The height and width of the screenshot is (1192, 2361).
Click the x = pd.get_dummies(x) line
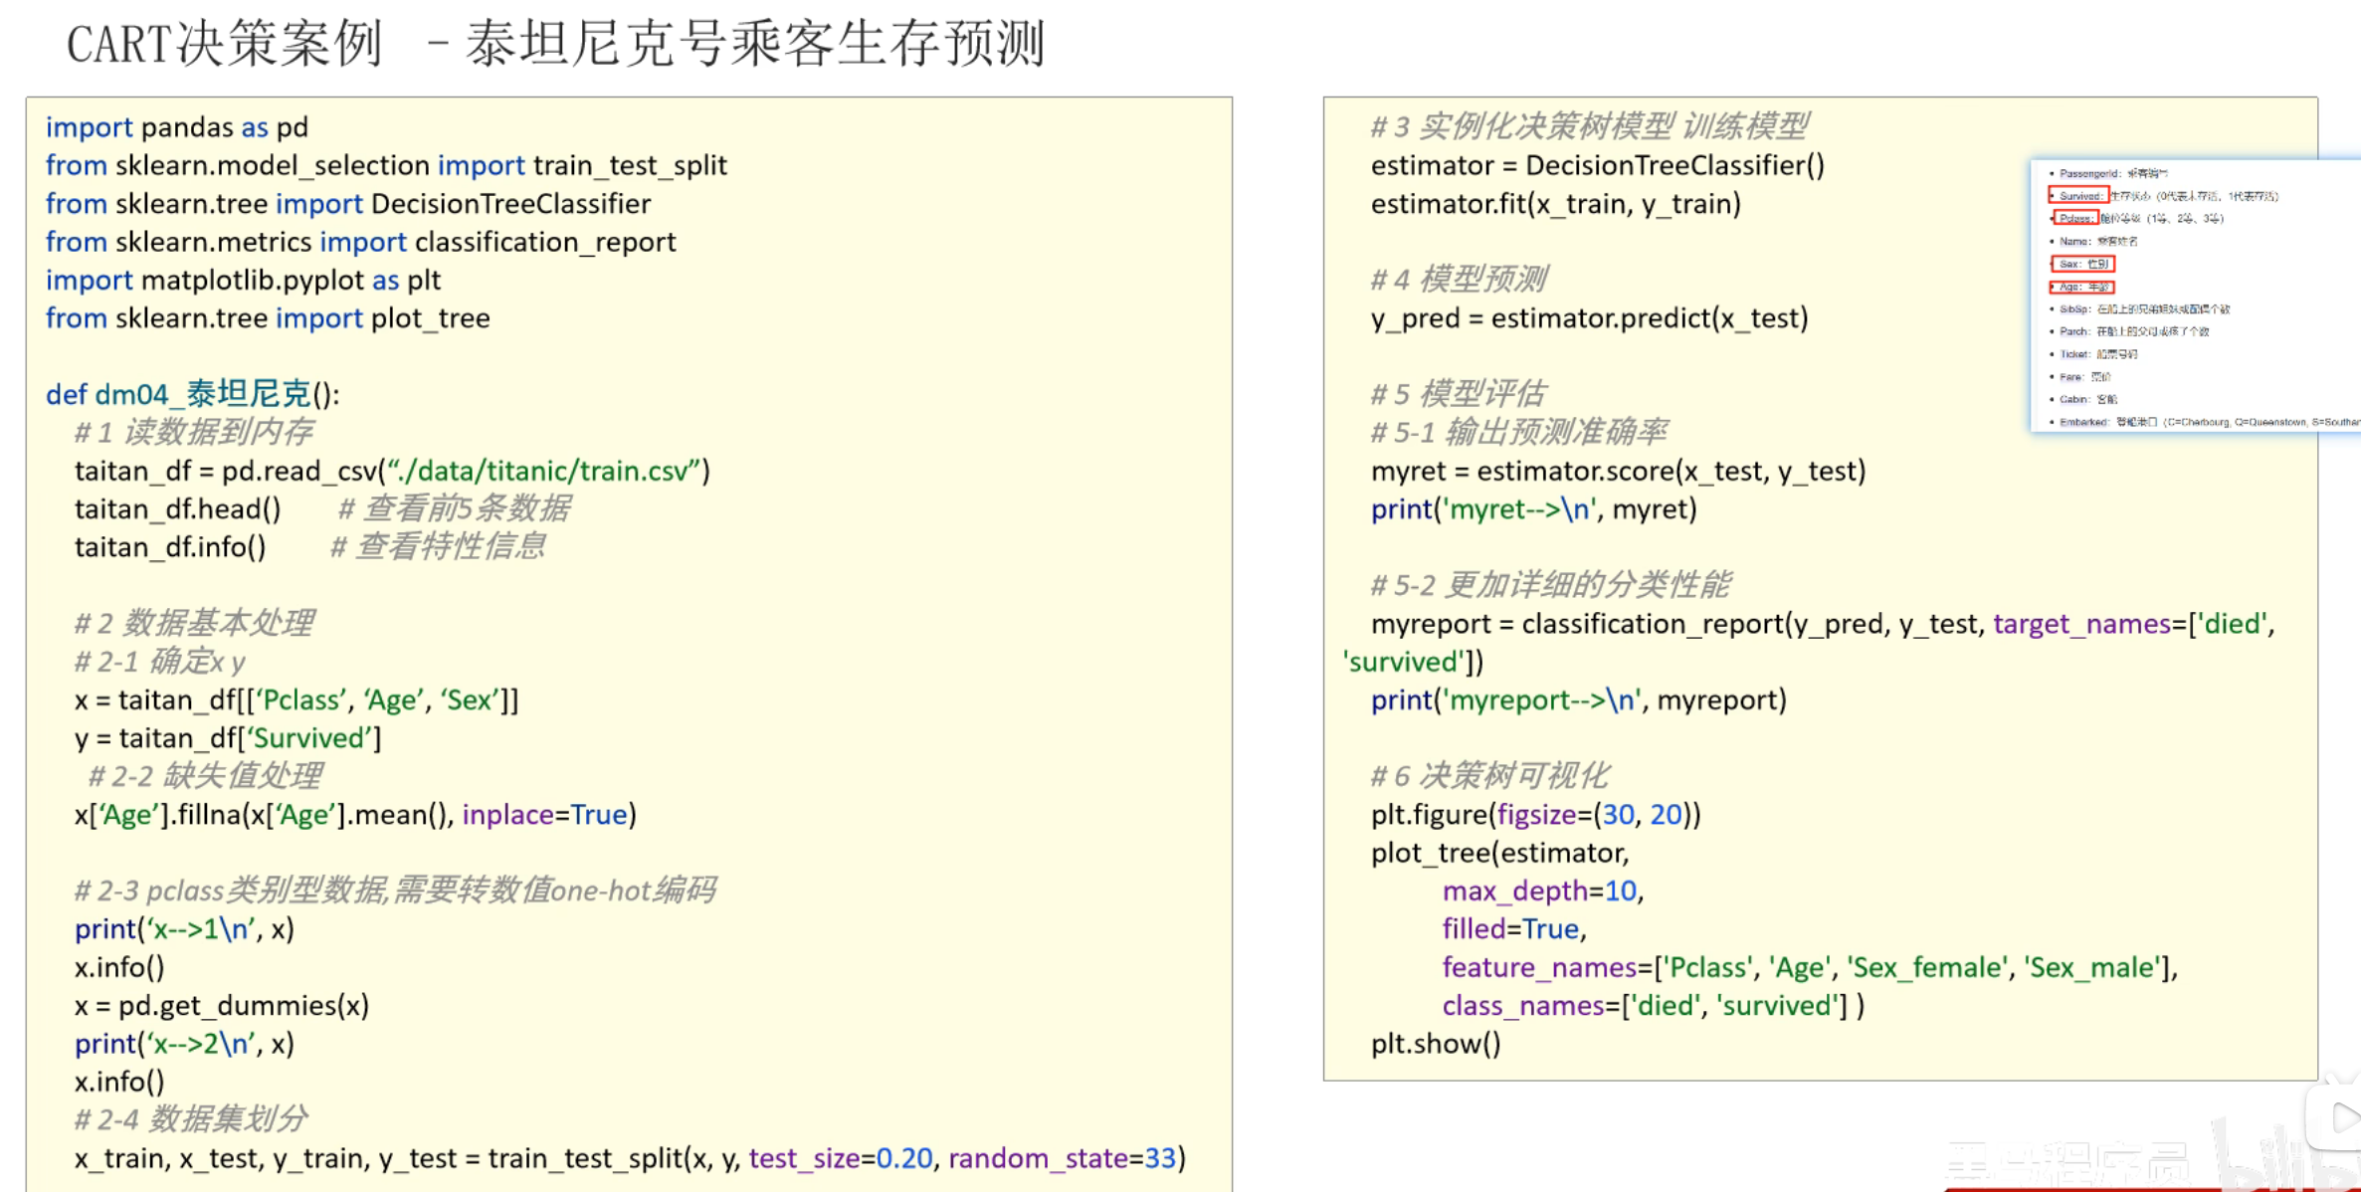tap(221, 1005)
